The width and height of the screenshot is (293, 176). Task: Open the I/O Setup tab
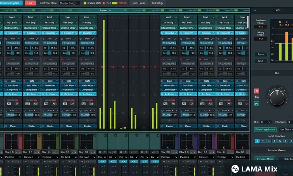157,3
